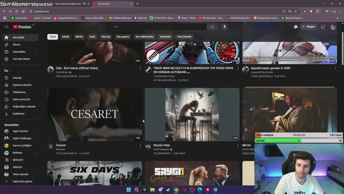Select the İzlenenler filter chip
Image resolution: width=344 pixels, height=194 pixels.
(x=165, y=37)
